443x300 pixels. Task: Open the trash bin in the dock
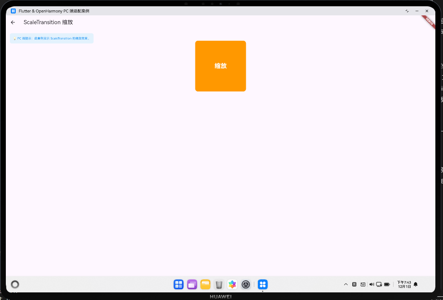(x=219, y=284)
